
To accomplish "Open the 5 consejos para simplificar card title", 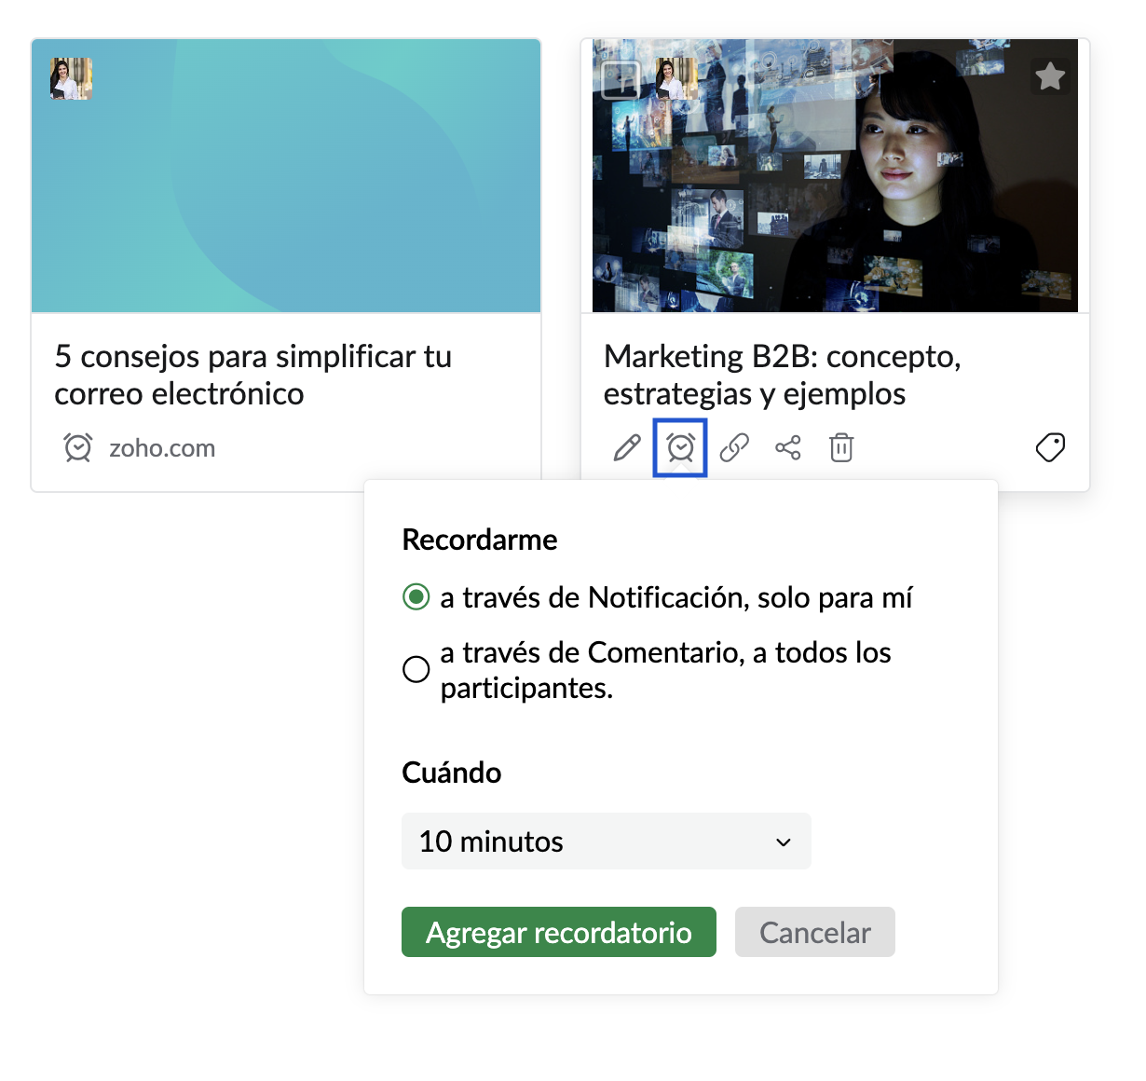I will click(x=253, y=375).
